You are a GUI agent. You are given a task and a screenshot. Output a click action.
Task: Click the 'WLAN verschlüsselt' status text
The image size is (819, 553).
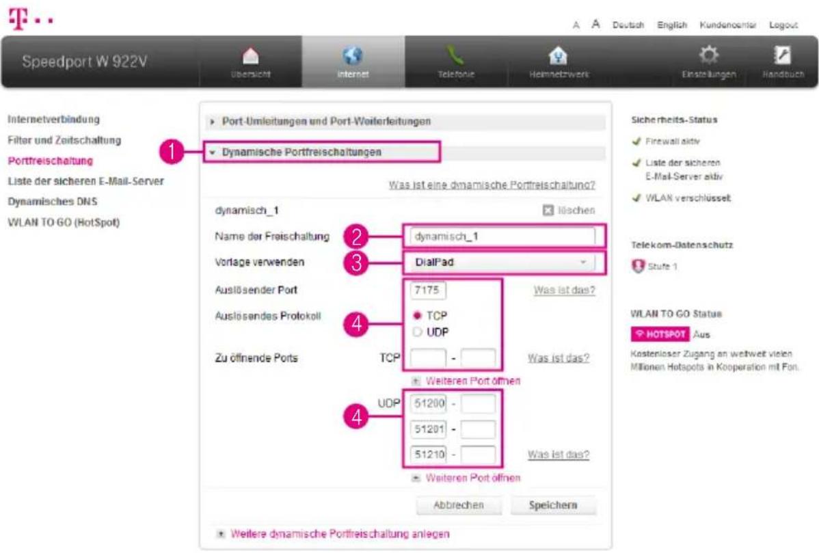(688, 198)
